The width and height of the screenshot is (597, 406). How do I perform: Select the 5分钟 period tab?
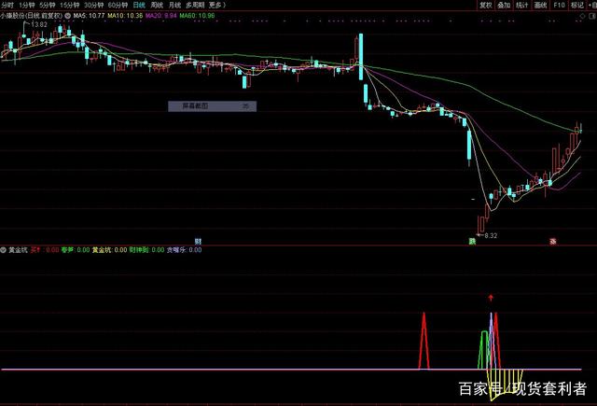click(47, 5)
